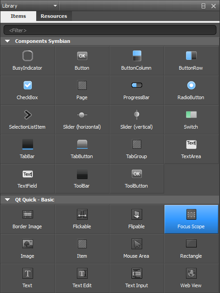Pick the Web View item

191,278
